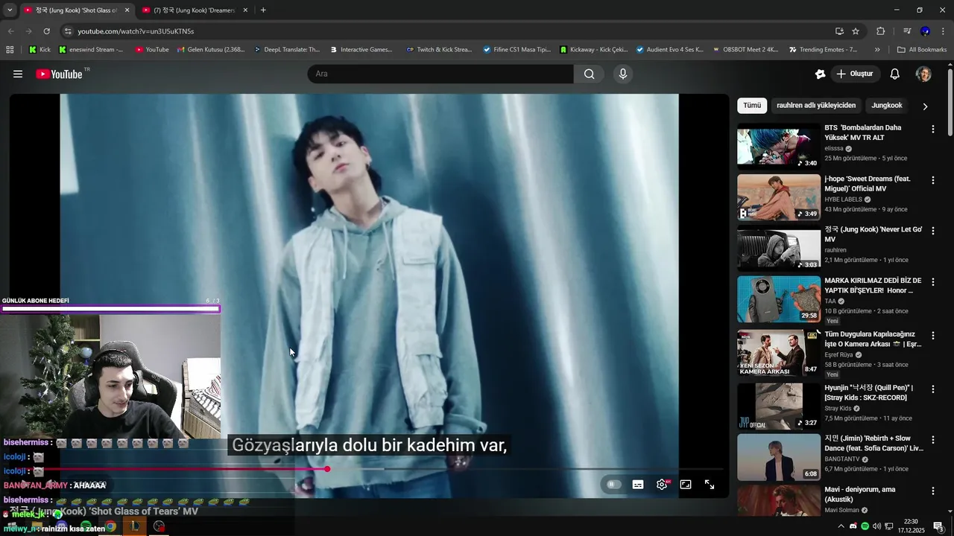Open options menu for Mavi deniyorum video
Viewport: 954px width, 536px height.
932,491
